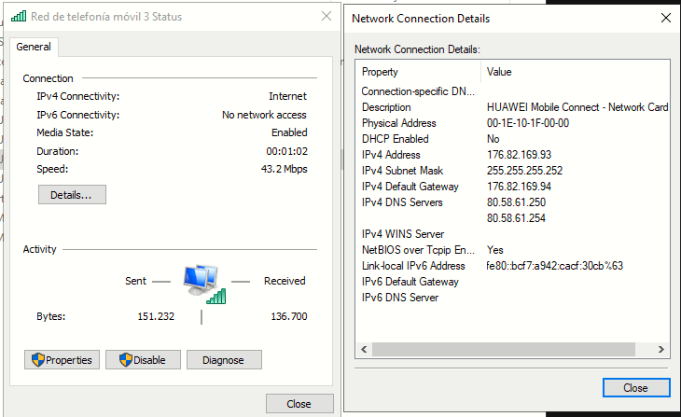This screenshot has width=681, height=417.
Task: Select the IPv4 Address row
Action: point(512,155)
